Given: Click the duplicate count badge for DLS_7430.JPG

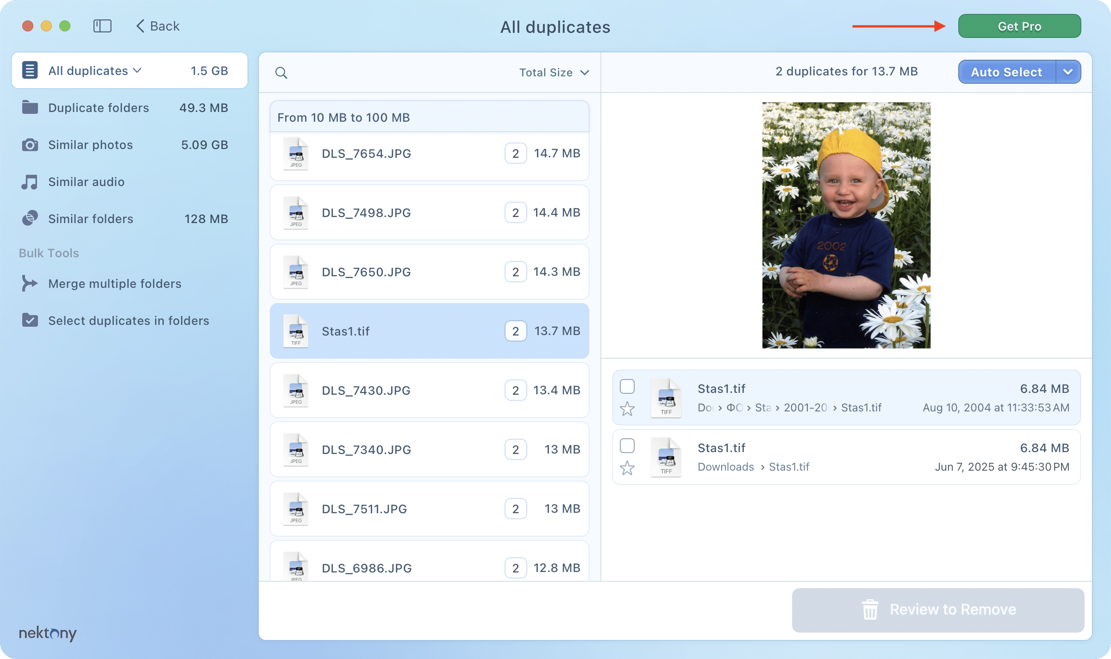Looking at the screenshot, I should tap(516, 391).
